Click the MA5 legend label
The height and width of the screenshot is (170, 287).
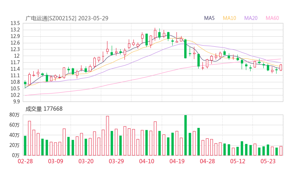click(x=209, y=18)
